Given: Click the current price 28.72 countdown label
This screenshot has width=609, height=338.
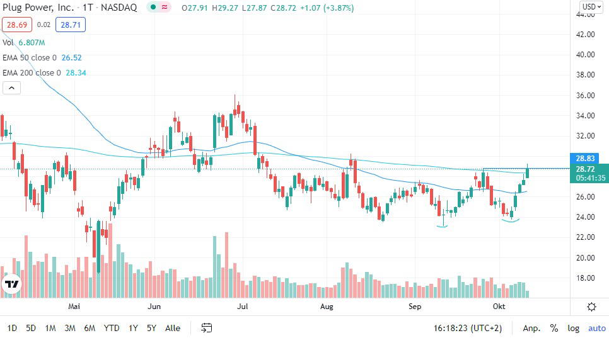Looking at the screenshot, I should click(589, 173).
